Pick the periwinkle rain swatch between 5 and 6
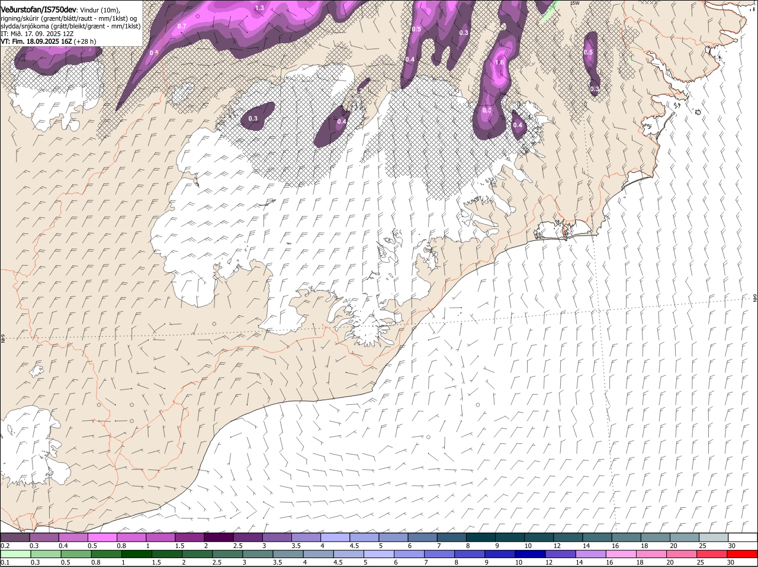Screen dimensions: 758x567 [378, 554]
